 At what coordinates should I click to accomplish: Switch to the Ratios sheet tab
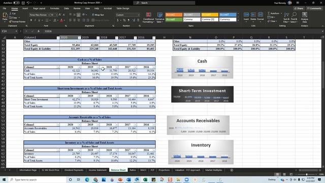(133, 170)
